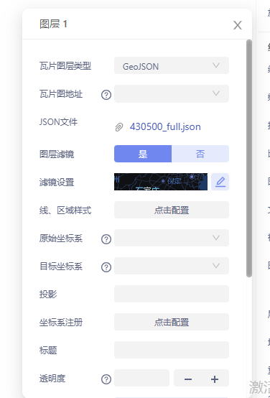The width and height of the screenshot is (270, 398).
Task: Increase 透明度 with the plus button
Action: point(215,379)
